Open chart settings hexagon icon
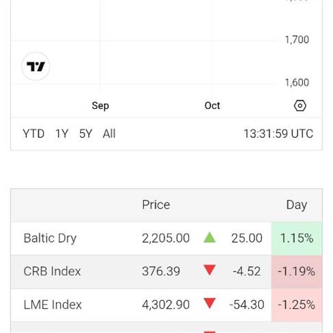The height and width of the screenshot is (333, 333). (300, 105)
